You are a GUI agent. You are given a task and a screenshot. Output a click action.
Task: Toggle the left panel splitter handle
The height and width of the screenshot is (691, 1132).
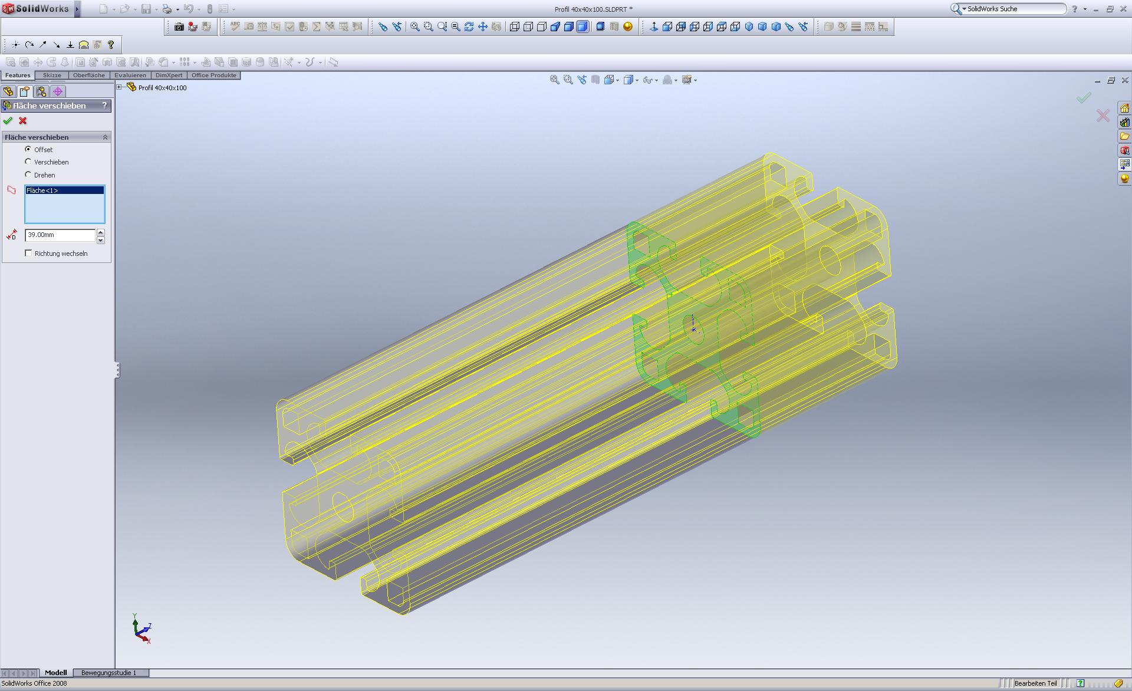[x=117, y=370]
